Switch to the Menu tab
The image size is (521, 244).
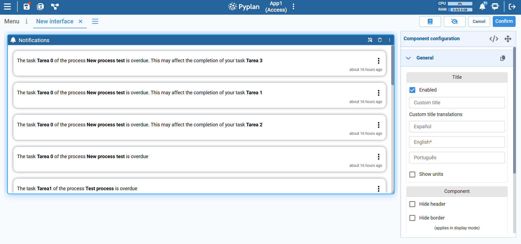point(12,21)
